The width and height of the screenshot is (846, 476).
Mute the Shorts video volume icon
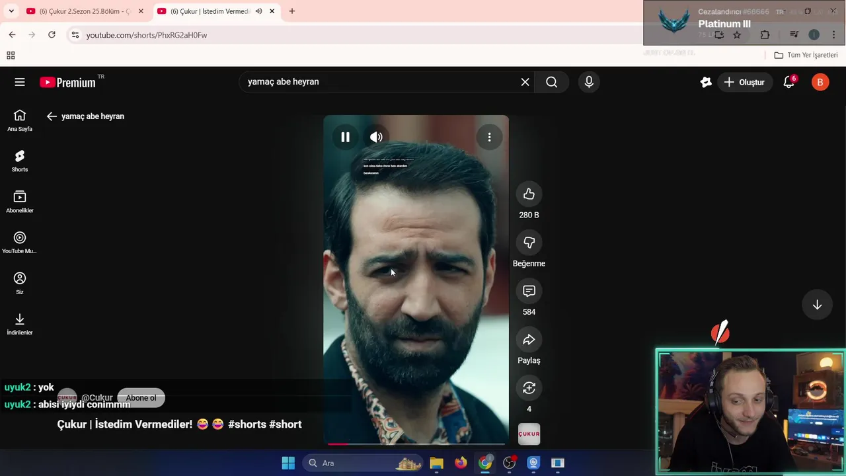376,137
